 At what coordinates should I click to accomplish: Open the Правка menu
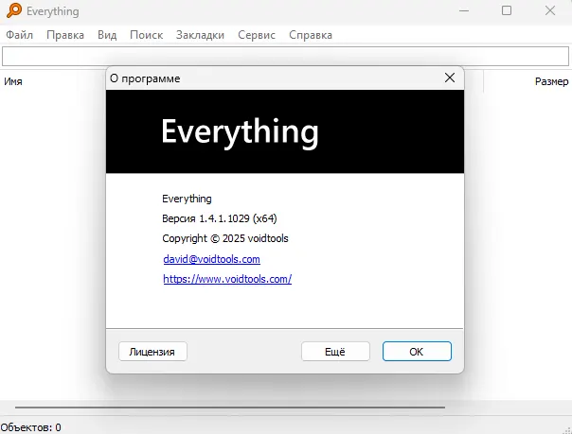coord(65,35)
